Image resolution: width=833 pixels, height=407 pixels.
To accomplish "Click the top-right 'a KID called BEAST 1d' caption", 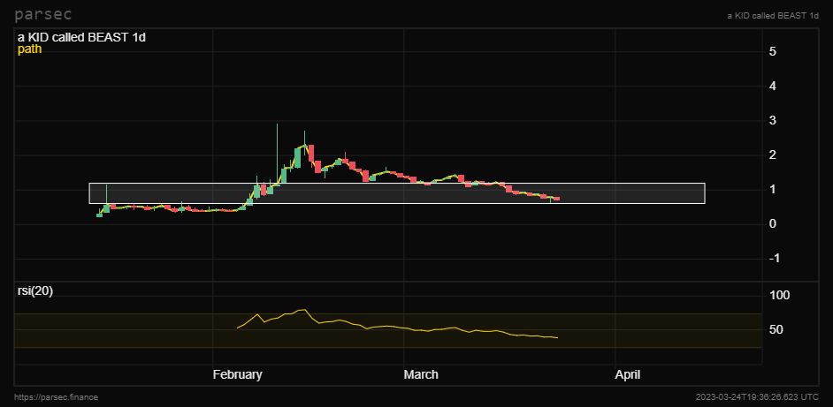I will (x=773, y=16).
